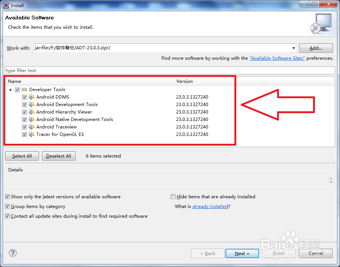Click the Select All button
340x267 pixels.
tap(22, 156)
